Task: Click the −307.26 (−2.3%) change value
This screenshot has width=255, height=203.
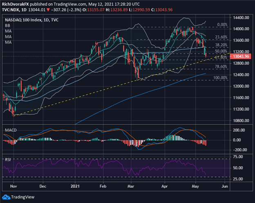Action: coord(66,10)
